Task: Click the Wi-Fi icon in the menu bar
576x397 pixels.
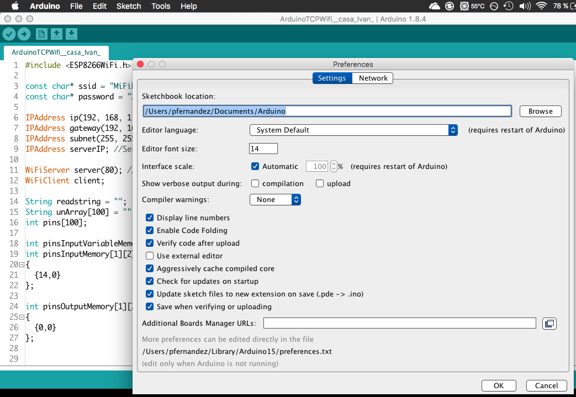Action: tap(540, 6)
